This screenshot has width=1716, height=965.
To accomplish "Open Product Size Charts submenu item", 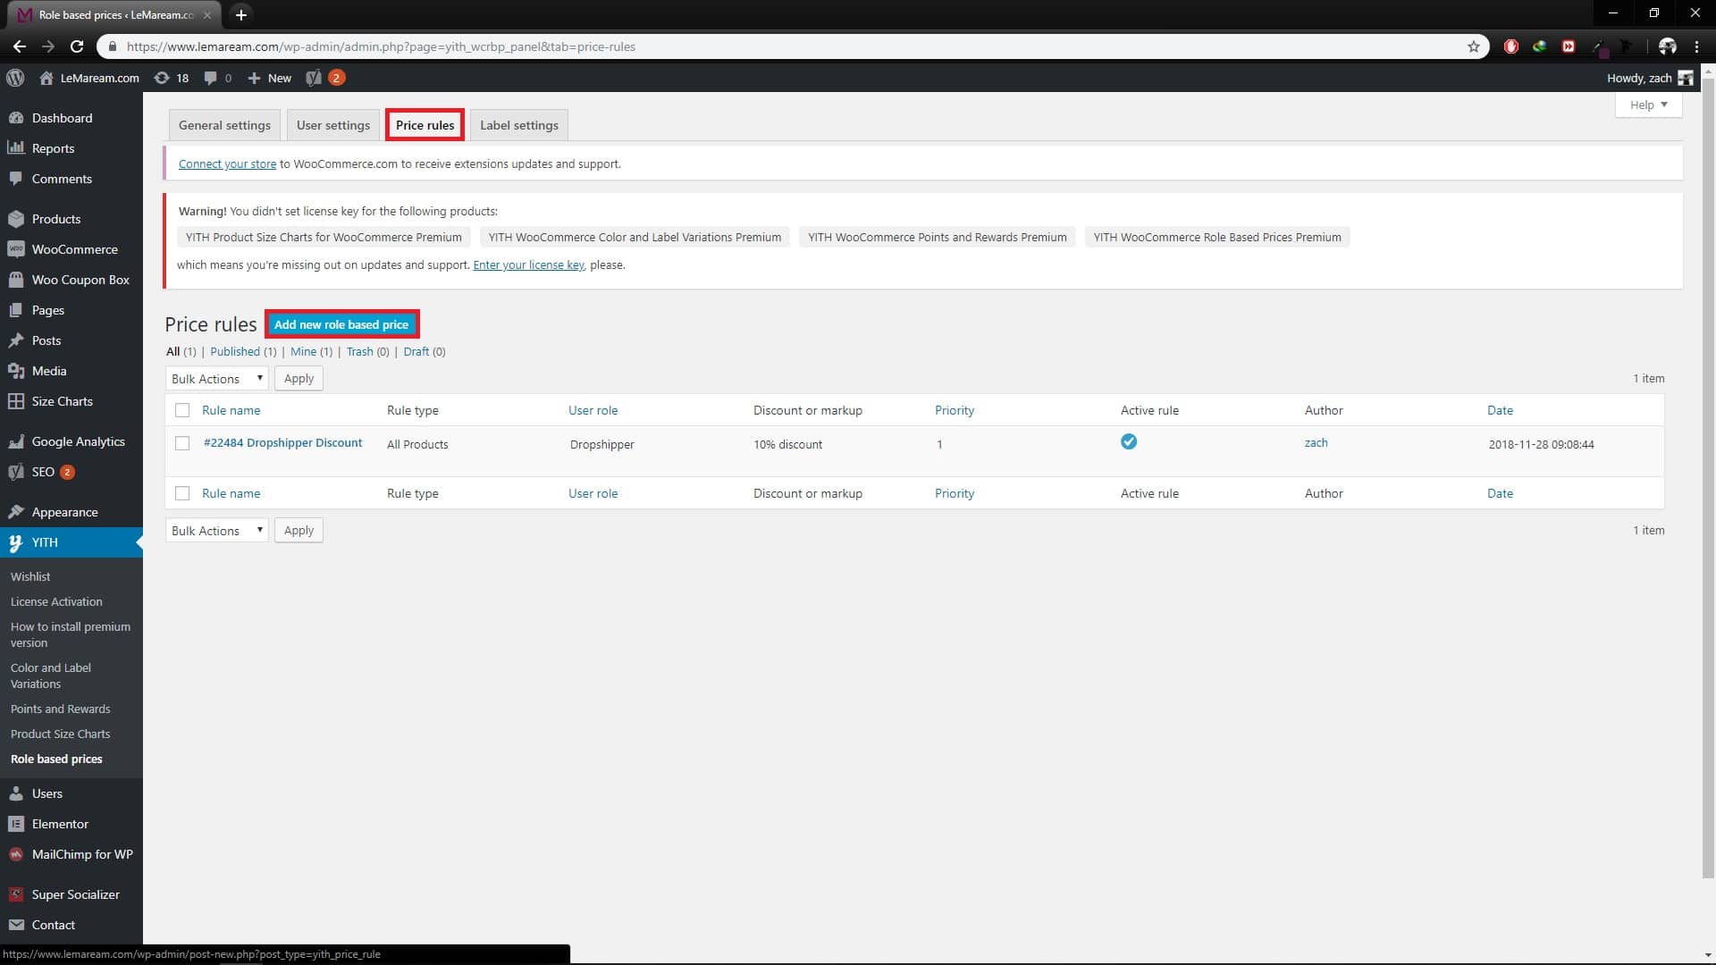I will 61,734.
